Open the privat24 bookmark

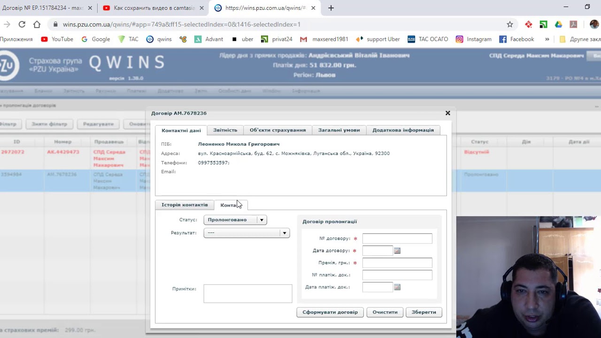click(x=277, y=39)
